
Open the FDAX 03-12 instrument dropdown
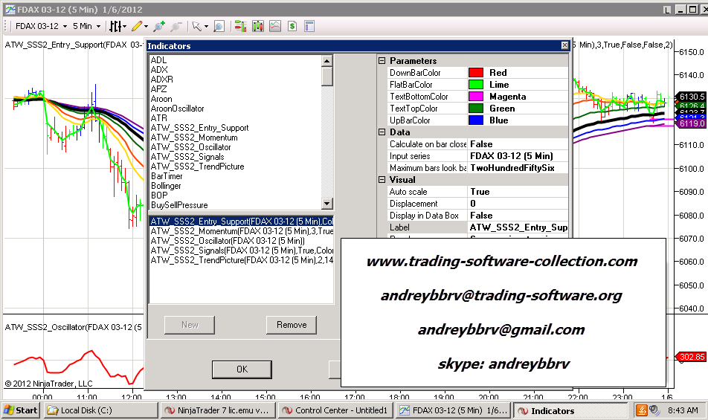(x=41, y=26)
